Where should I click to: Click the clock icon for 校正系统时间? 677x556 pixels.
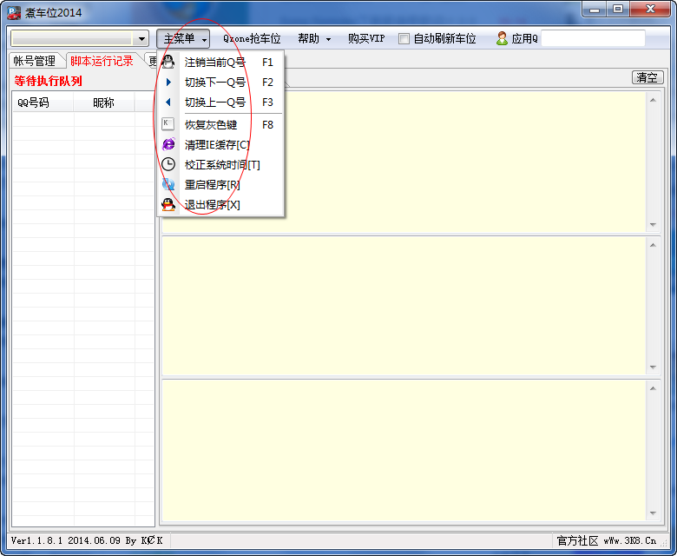168,164
